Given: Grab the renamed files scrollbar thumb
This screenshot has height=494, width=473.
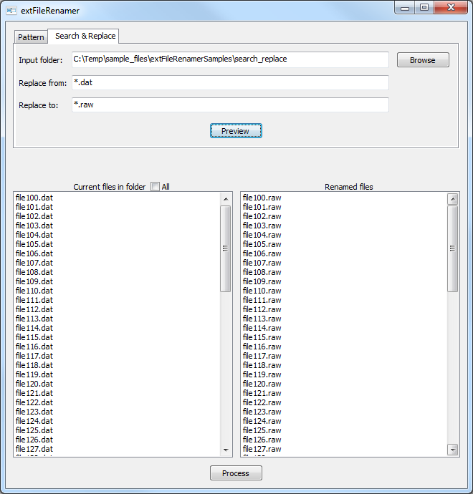Looking at the screenshot, I should pyautogui.click(x=453, y=248).
